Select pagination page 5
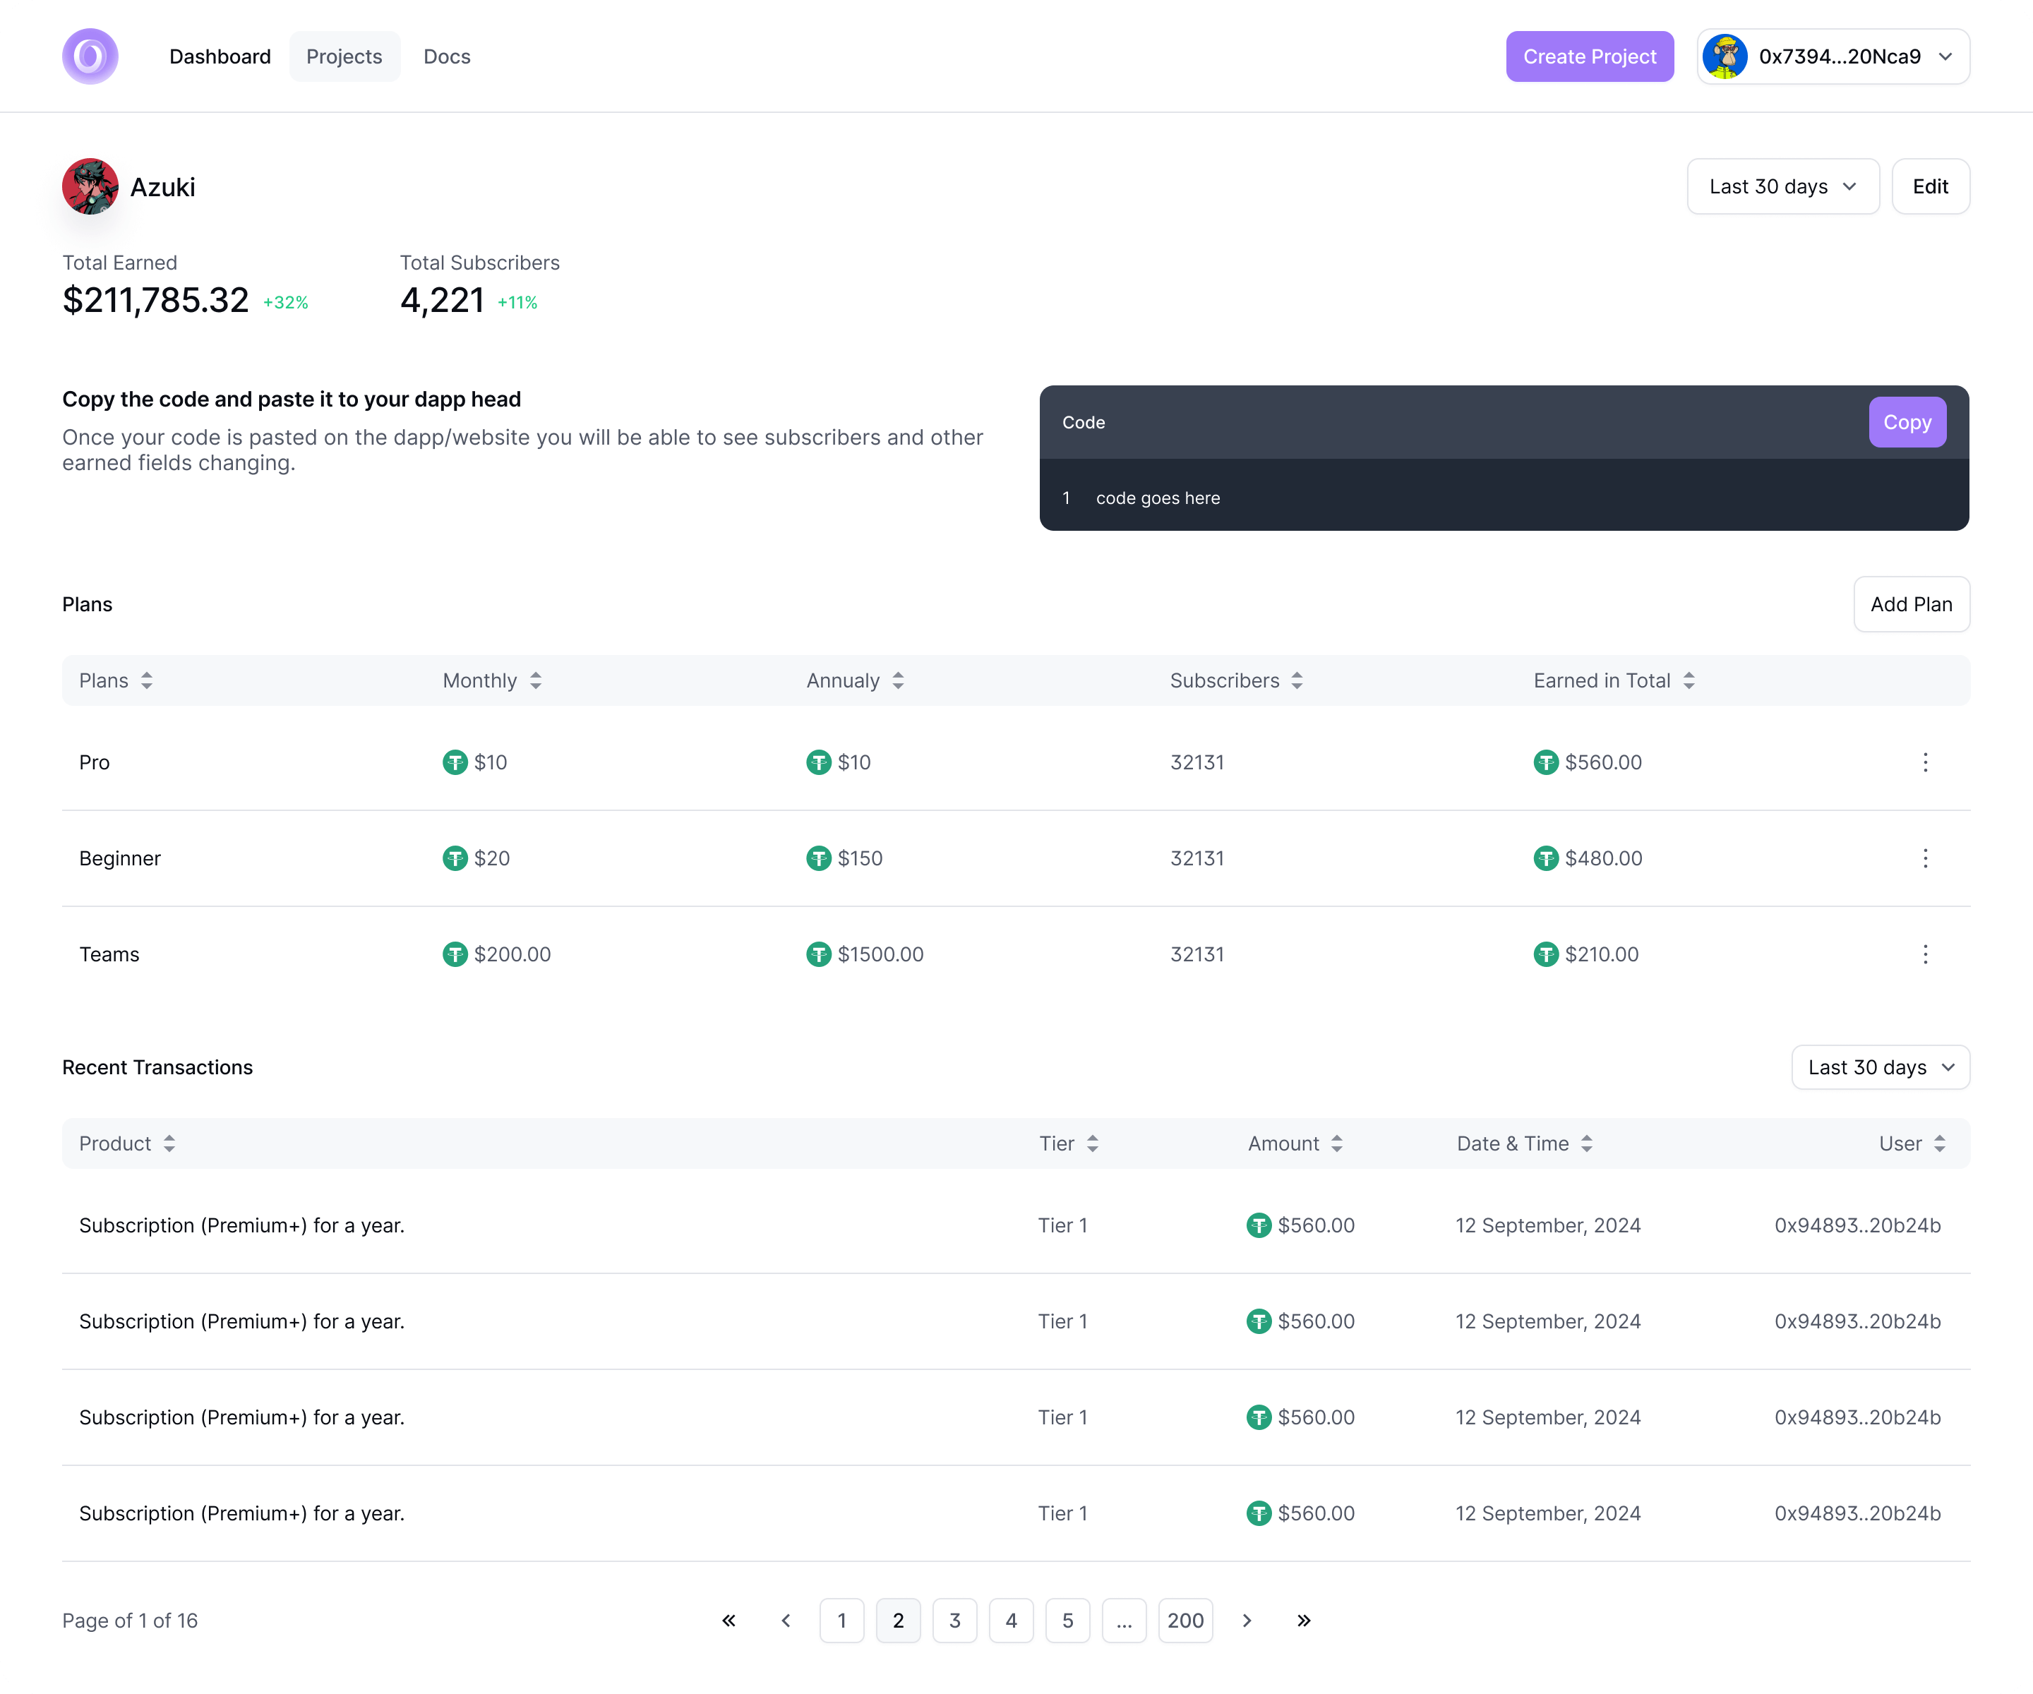The image size is (2033, 1694). [1068, 1621]
